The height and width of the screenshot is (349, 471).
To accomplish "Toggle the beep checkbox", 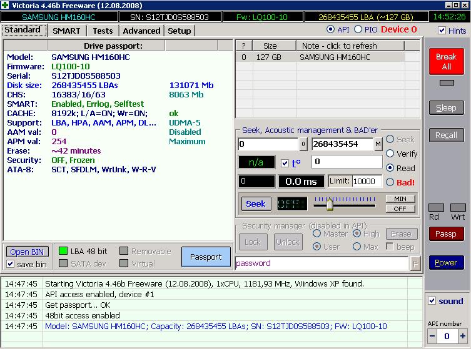I will [x=390, y=246].
